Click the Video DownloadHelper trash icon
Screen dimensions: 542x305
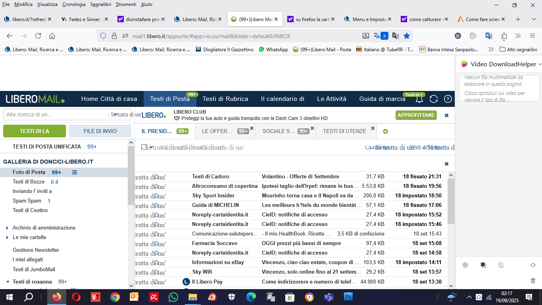[533, 281]
